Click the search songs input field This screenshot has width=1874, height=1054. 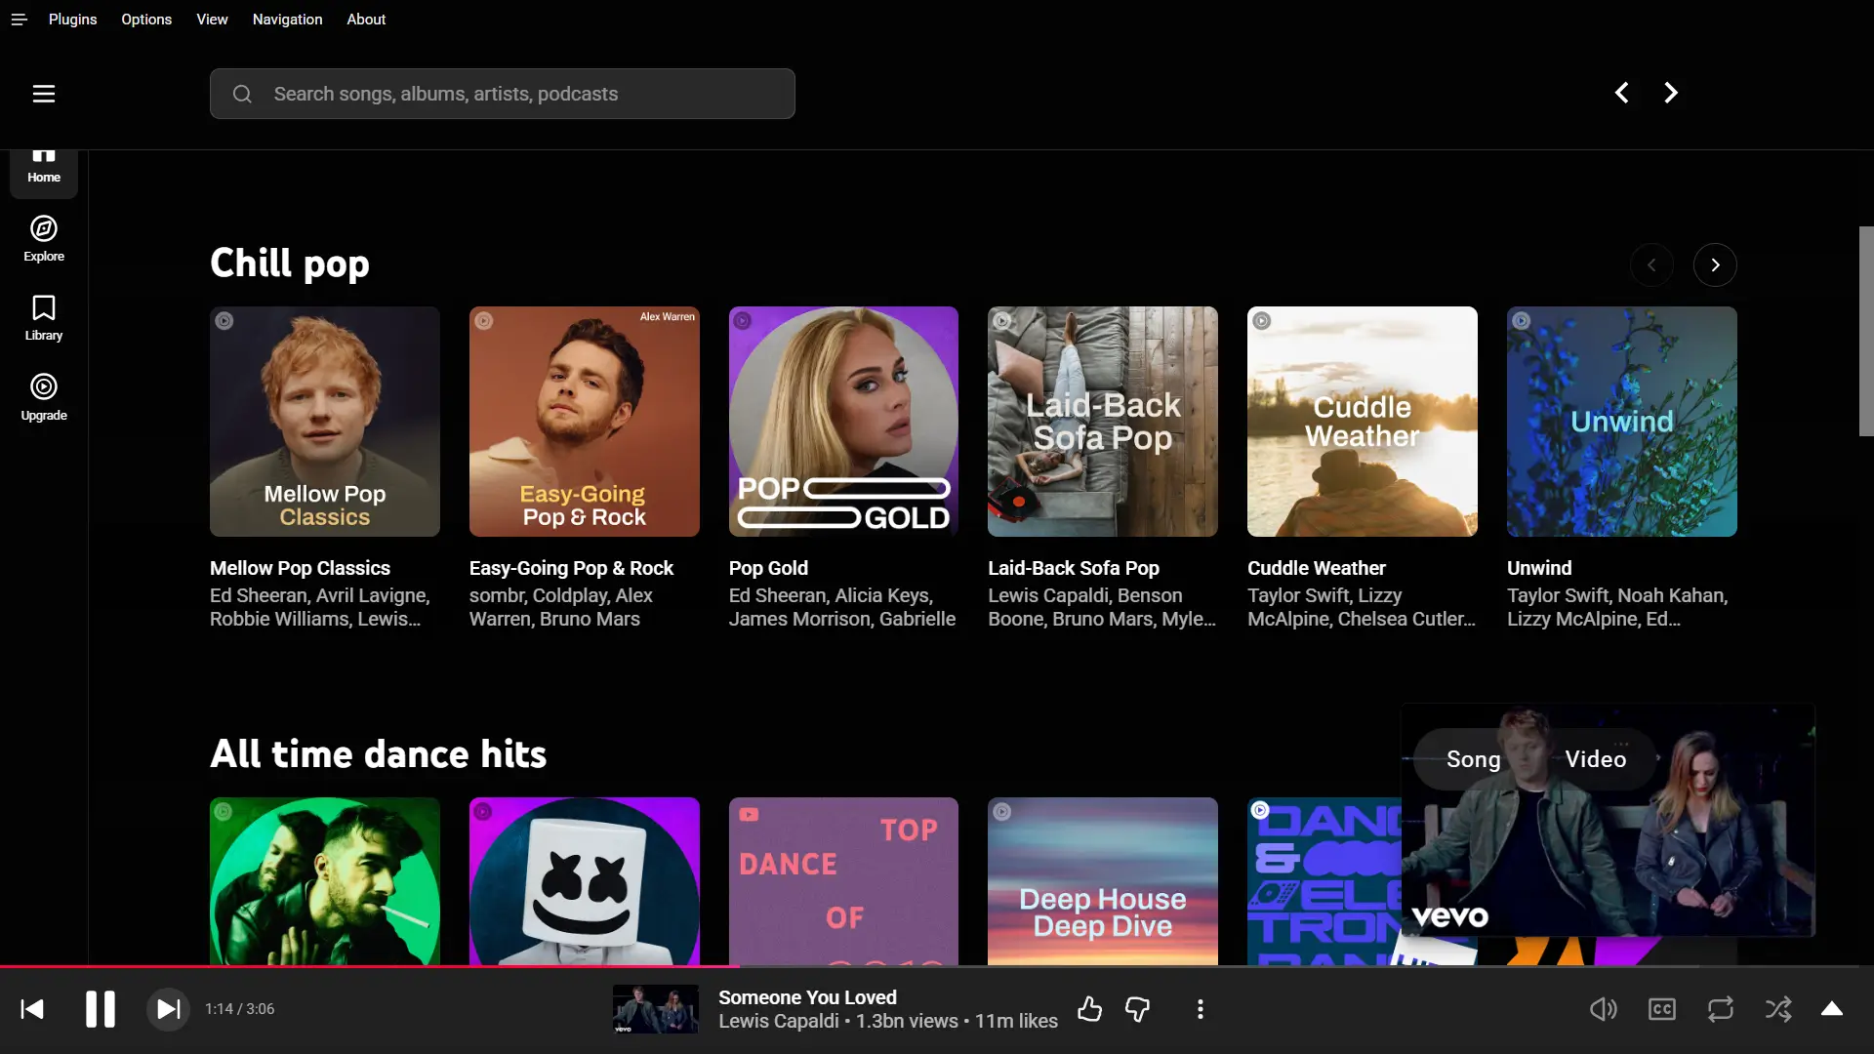pyautogui.click(x=503, y=94)
